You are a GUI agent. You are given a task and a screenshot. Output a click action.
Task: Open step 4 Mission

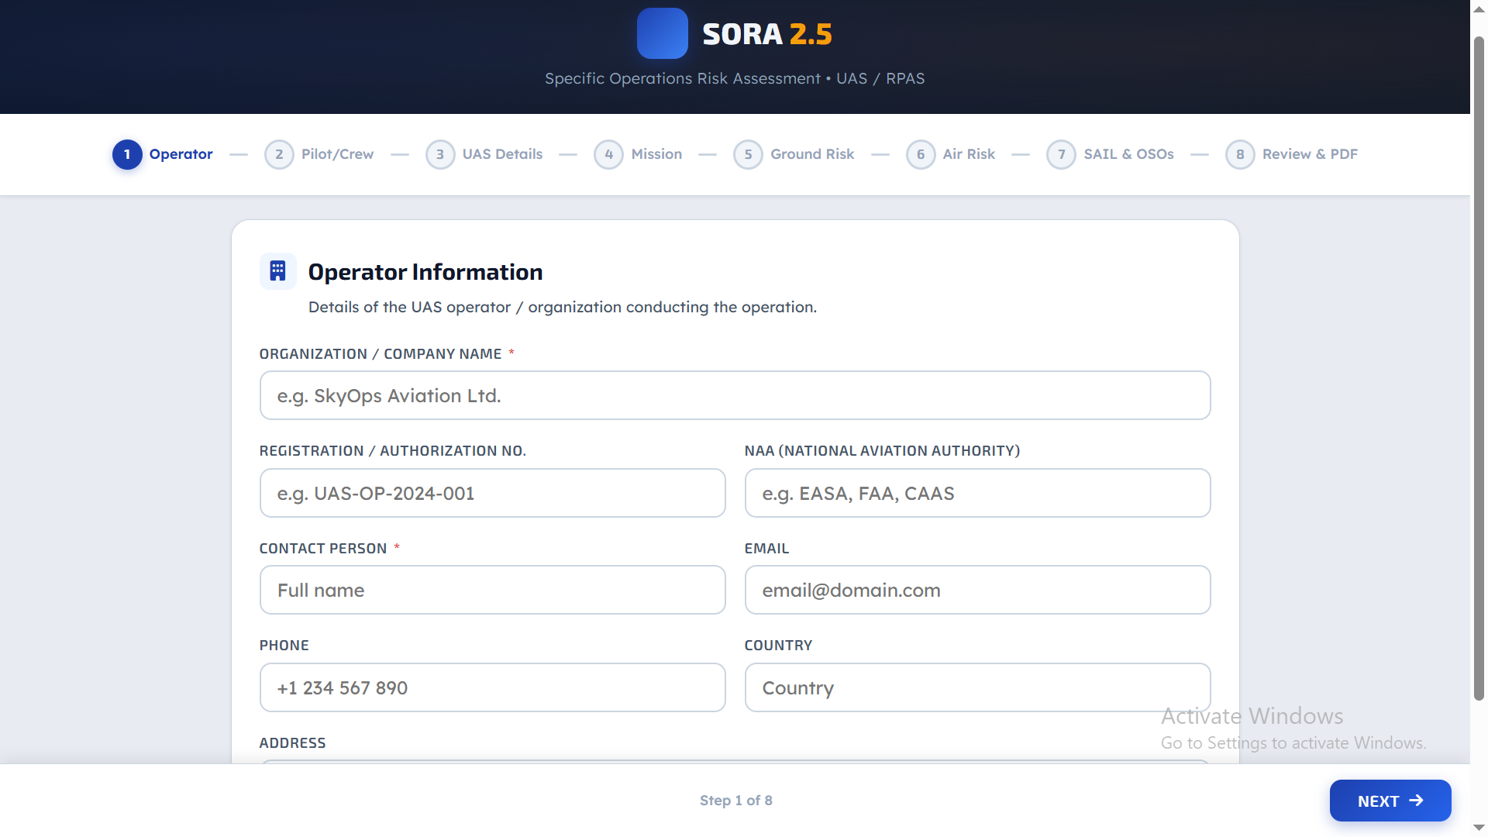coord(639,154)
